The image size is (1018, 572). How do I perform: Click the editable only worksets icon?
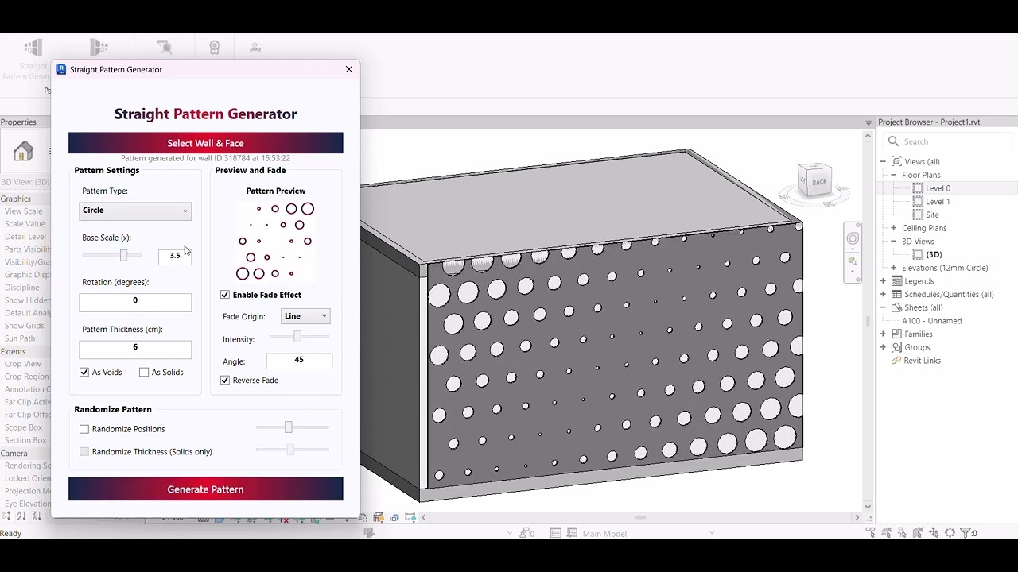525,533
